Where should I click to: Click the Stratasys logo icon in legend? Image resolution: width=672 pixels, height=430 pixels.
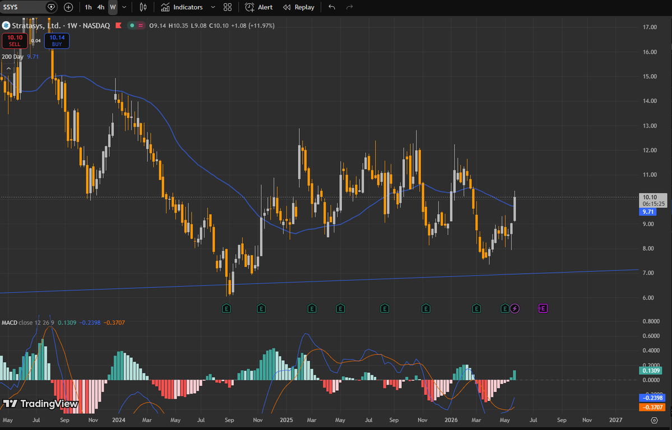pos(6,26)
